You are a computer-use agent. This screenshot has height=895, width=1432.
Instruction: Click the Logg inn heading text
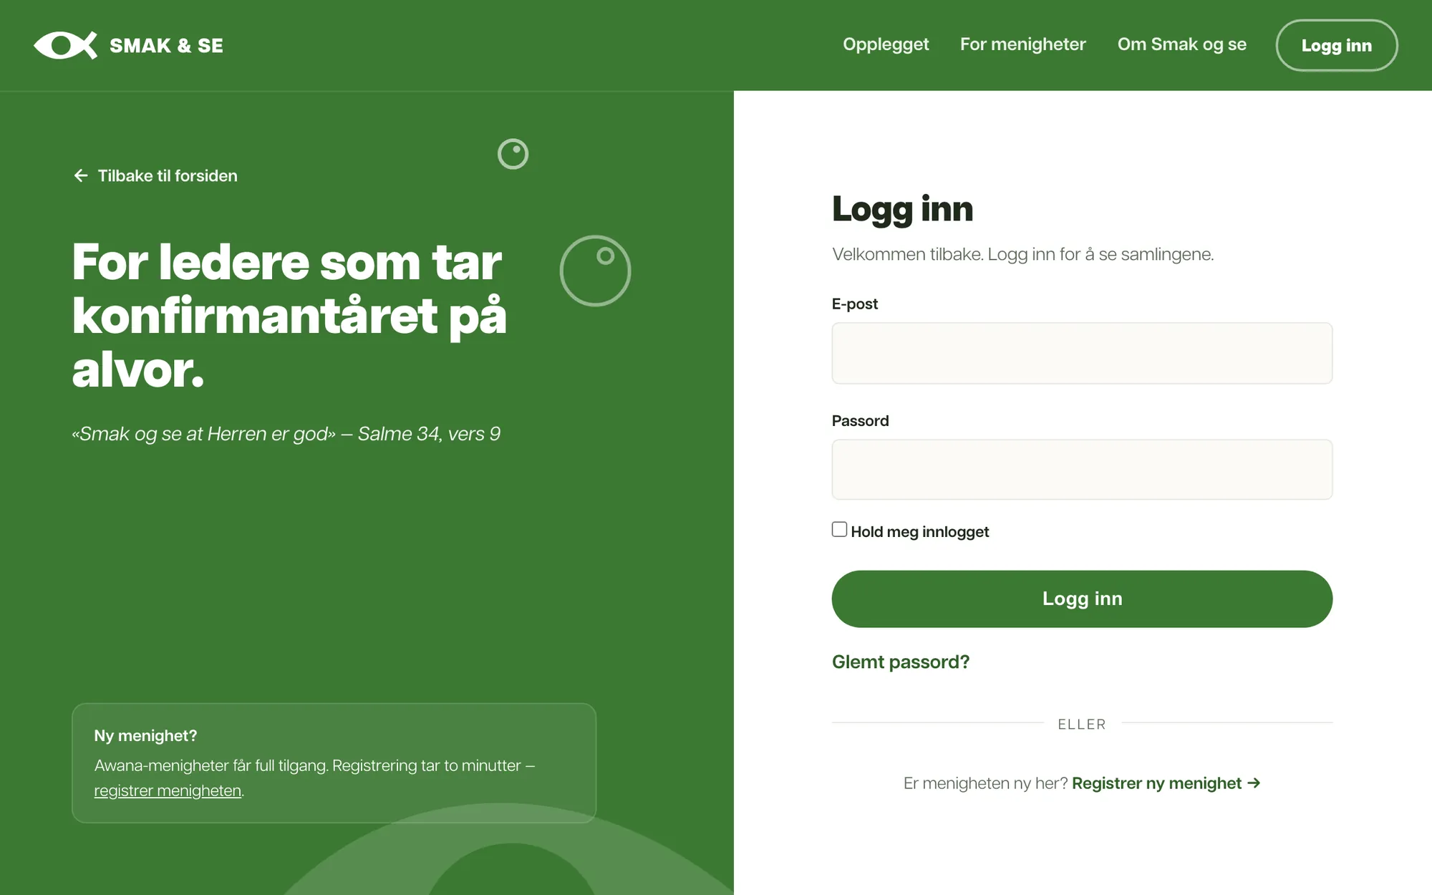pos(902,209)
